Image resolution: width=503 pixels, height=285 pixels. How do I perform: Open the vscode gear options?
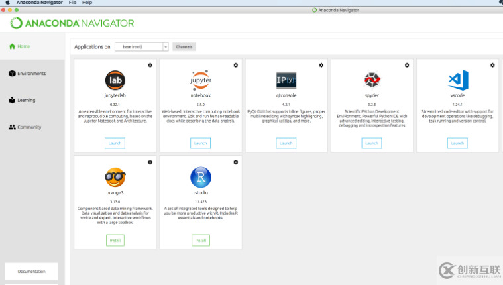click(493, 65)
